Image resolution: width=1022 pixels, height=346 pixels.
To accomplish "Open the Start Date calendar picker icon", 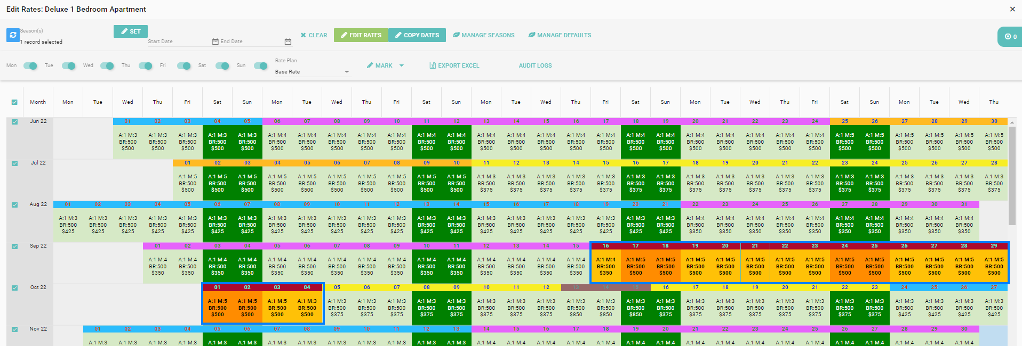I will tap(215, 42).
